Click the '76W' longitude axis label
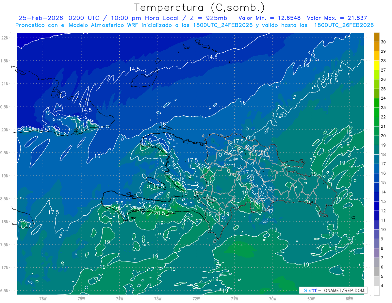The image size is (392, 303). click(43, 299)
